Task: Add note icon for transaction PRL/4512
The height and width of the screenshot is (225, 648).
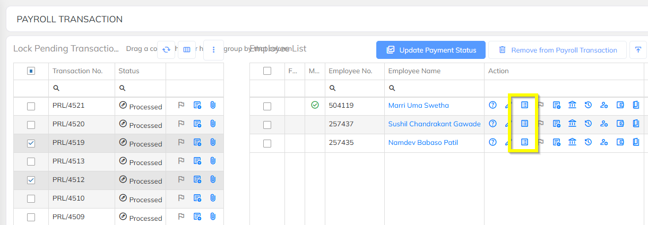Action: (x=197, y=179)
